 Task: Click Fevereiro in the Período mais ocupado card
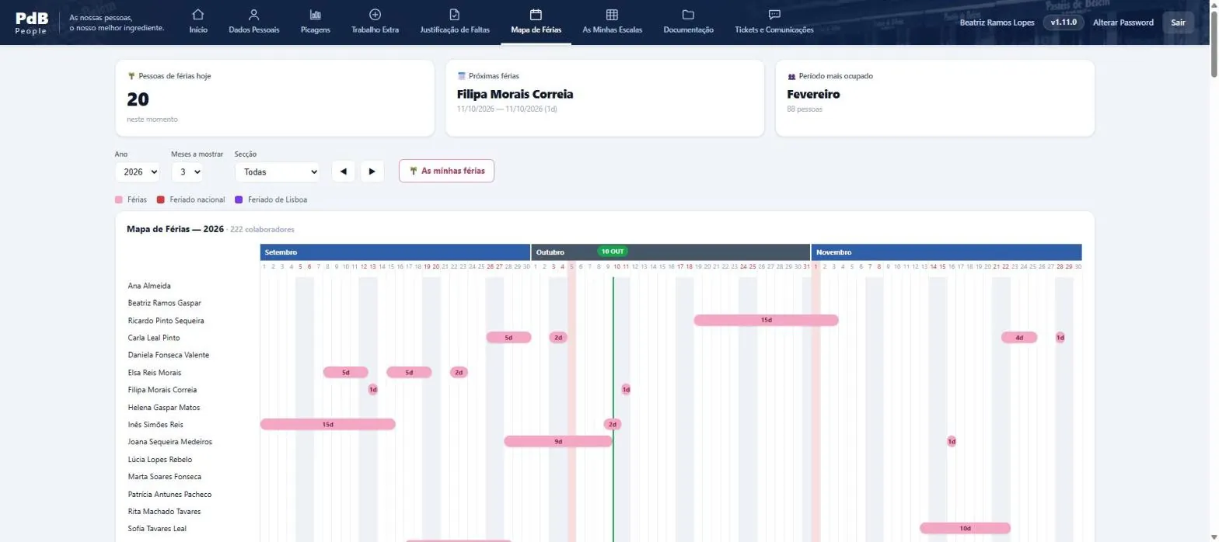click(x=813, y=94)
